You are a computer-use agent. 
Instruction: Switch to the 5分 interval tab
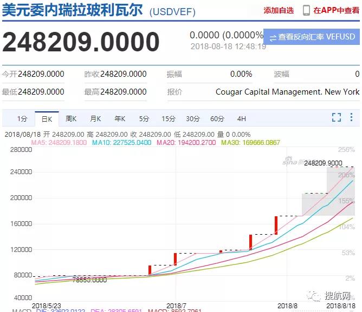(144, 119)
